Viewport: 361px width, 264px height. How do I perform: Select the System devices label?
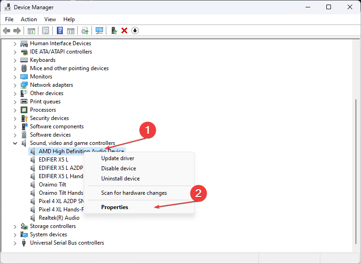click(x=49, y=234)
